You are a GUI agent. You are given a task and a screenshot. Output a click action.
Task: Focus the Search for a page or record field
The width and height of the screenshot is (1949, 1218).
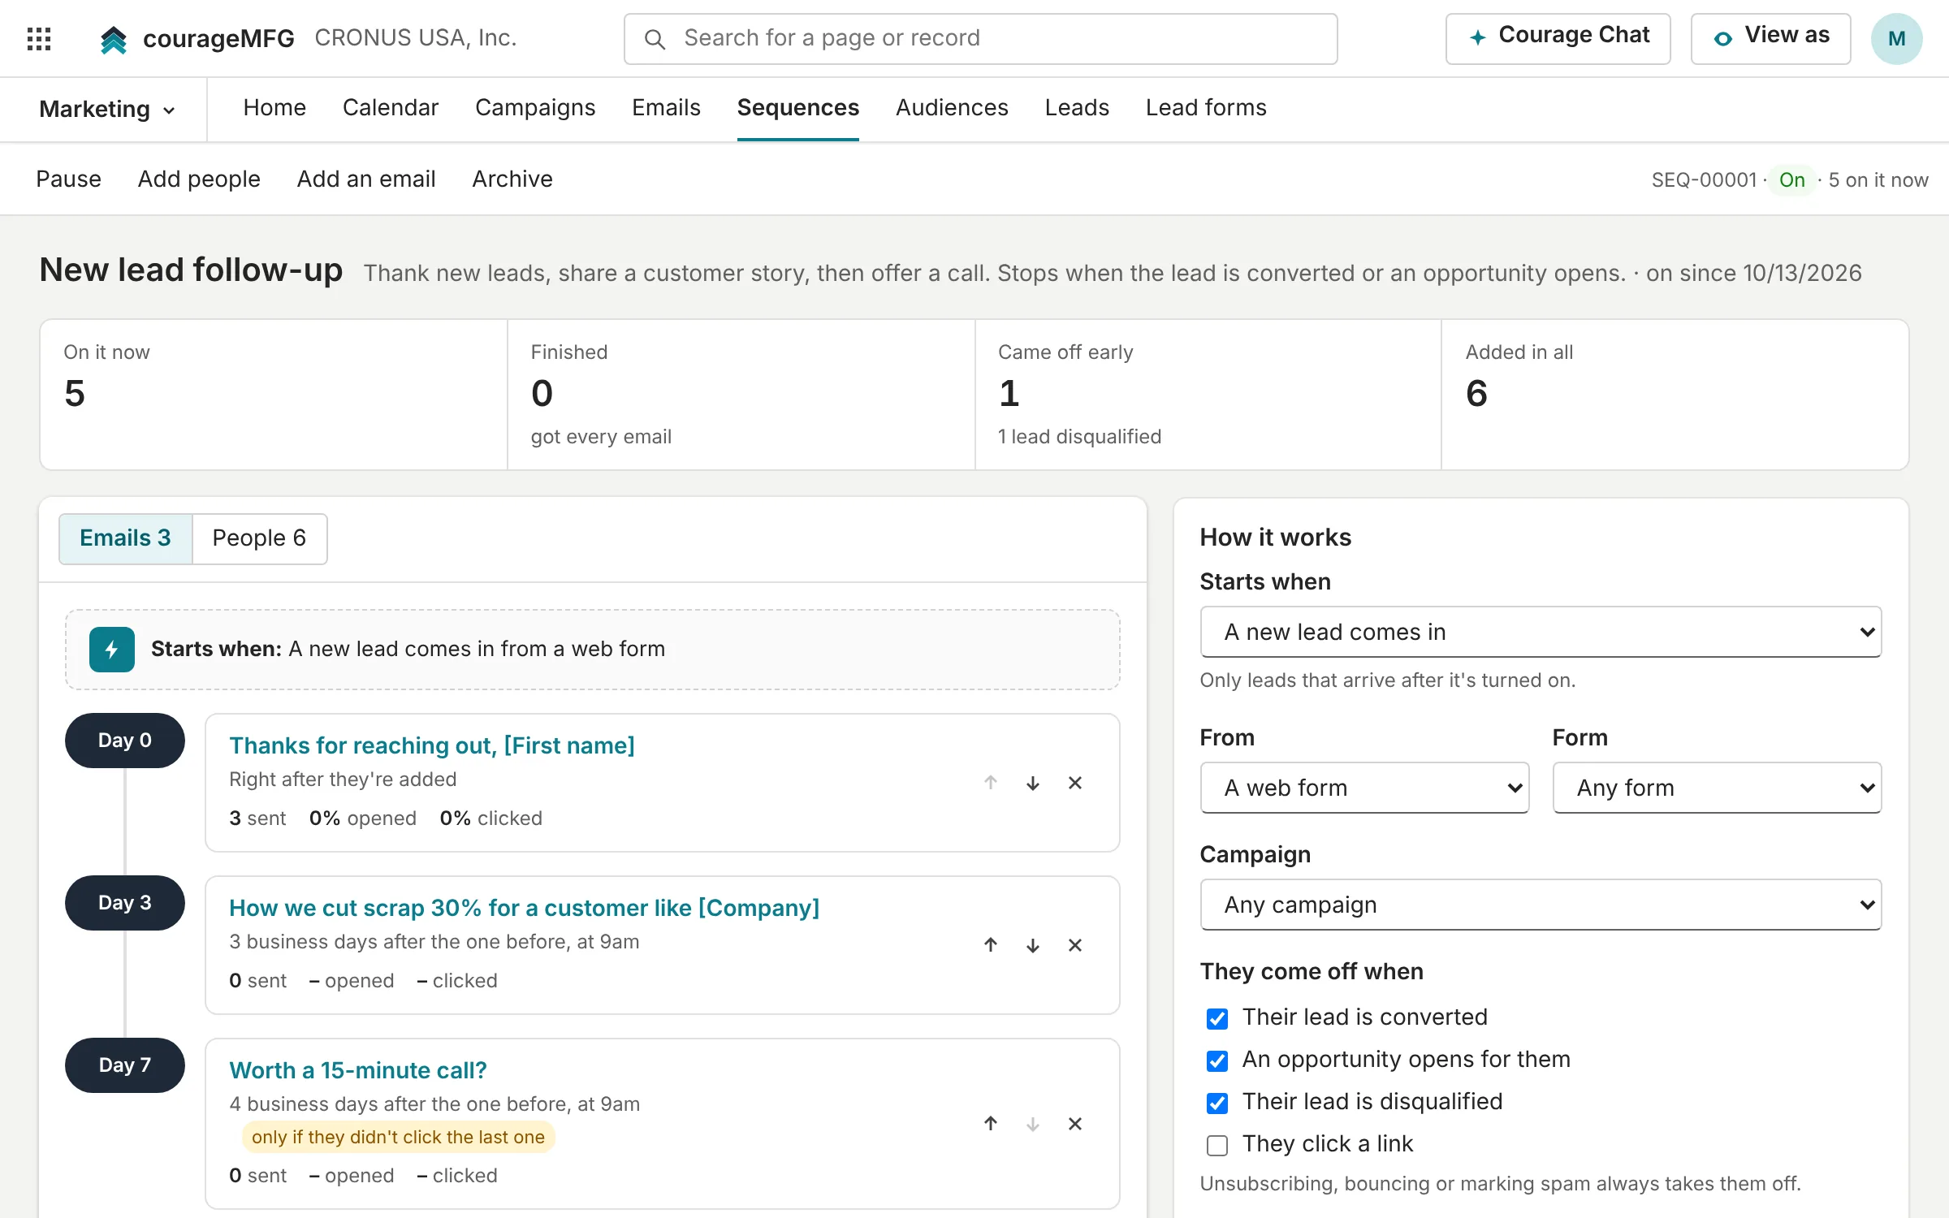[980, 39]
